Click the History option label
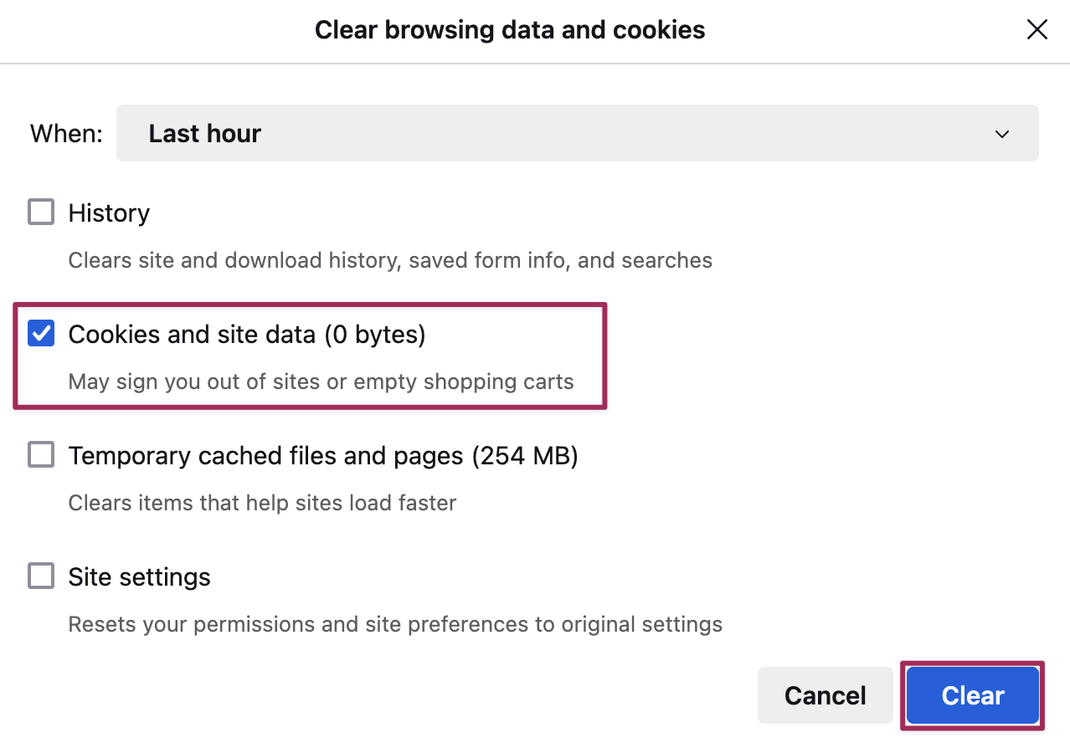The height and width of the screenshot is (753, 1070). pyautogui.click(x=109, y=213)
